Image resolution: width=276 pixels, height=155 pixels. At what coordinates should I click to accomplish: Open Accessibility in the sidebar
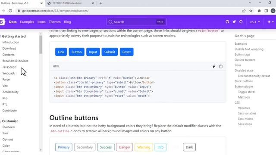click(x=10, y=92)
